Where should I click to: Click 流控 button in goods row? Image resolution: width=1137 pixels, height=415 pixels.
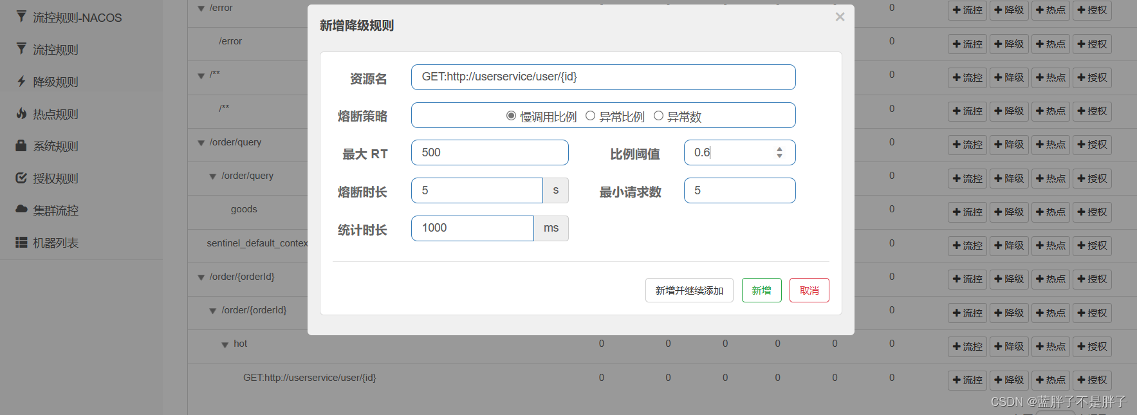pos(967,212)
